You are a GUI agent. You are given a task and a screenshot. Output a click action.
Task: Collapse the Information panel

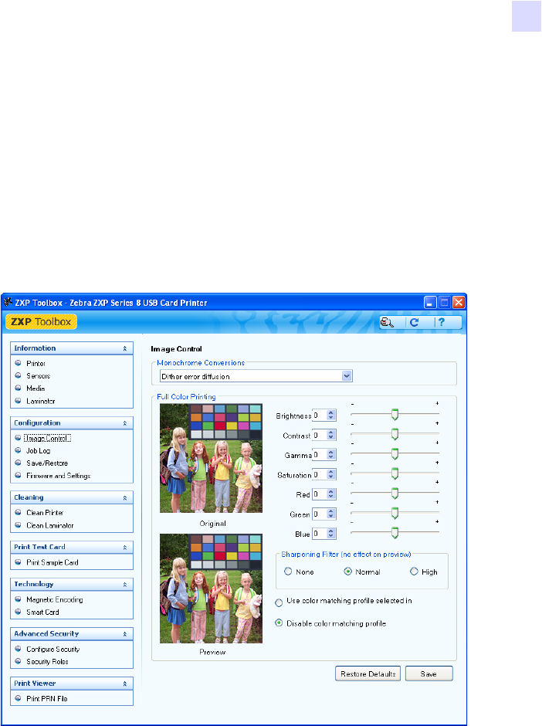[124, 348]
